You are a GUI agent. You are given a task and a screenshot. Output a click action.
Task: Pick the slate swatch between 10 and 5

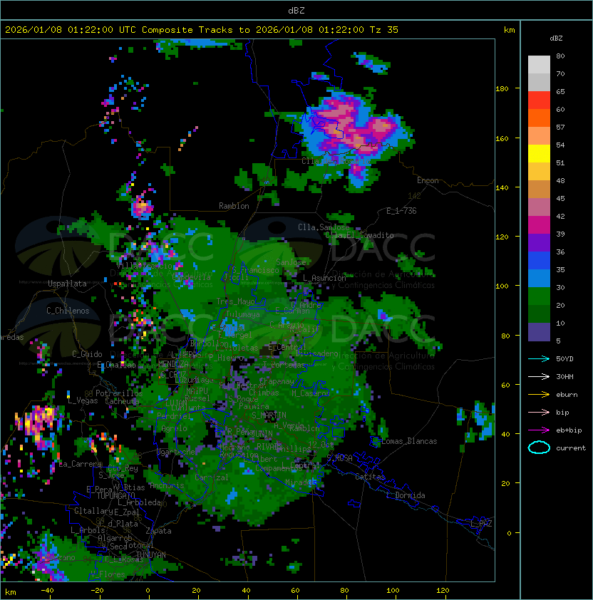point(539,332)
